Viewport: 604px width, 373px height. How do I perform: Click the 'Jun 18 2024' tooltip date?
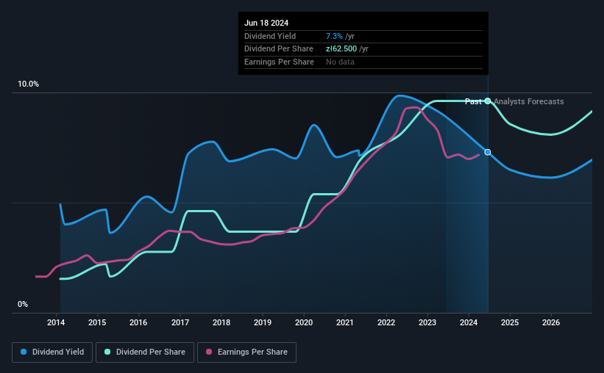coord(266,23)
